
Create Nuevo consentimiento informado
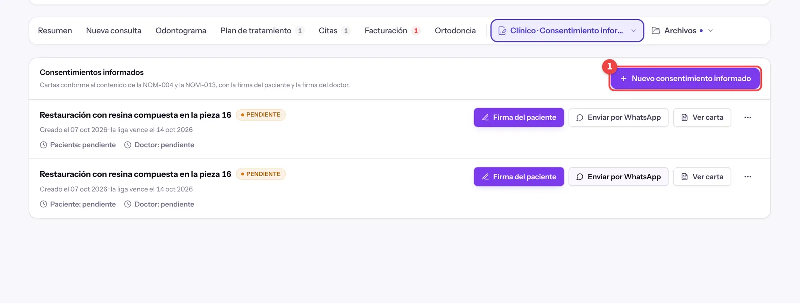(685, 78)
